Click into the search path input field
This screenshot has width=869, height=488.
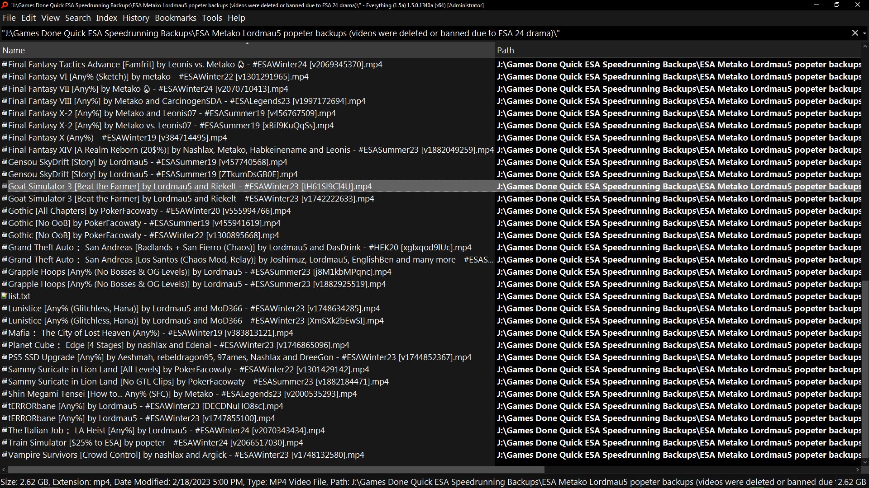[425, 33]
